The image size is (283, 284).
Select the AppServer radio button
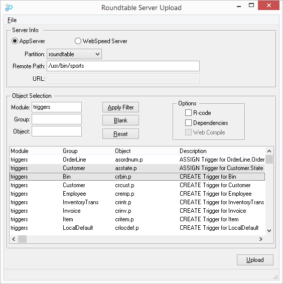[x=15, y=41]
